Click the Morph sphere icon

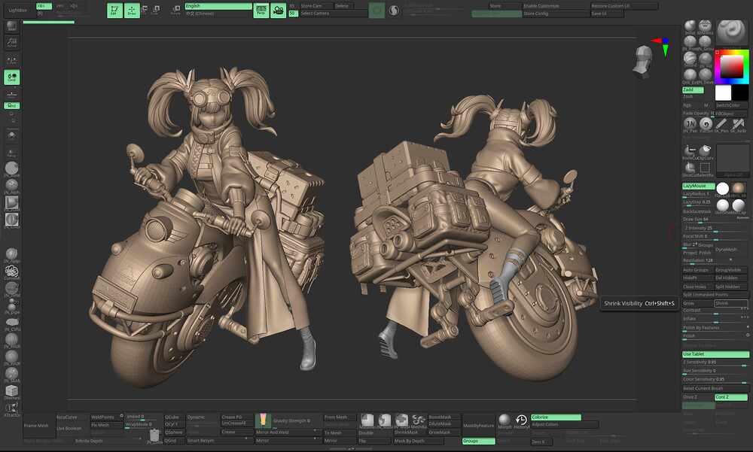505,420
